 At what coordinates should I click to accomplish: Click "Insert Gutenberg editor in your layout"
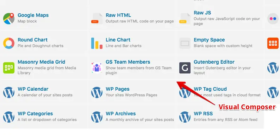(x=222, y=70)
